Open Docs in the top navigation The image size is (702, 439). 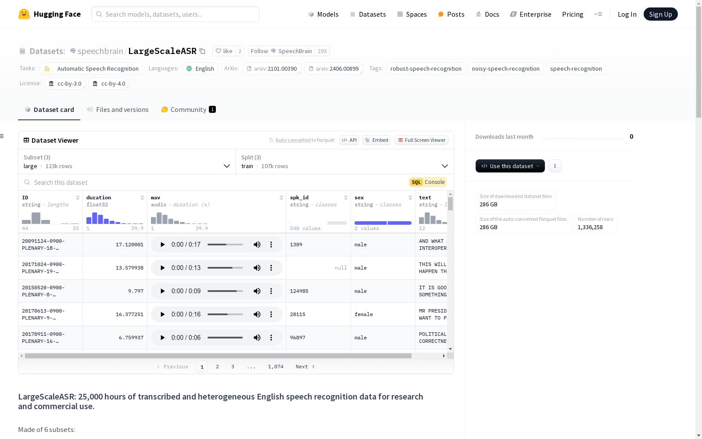pos(487,14)
